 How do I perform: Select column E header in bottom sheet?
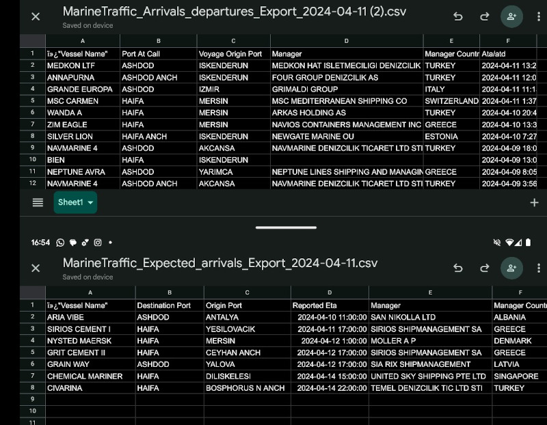coord(429,292)
